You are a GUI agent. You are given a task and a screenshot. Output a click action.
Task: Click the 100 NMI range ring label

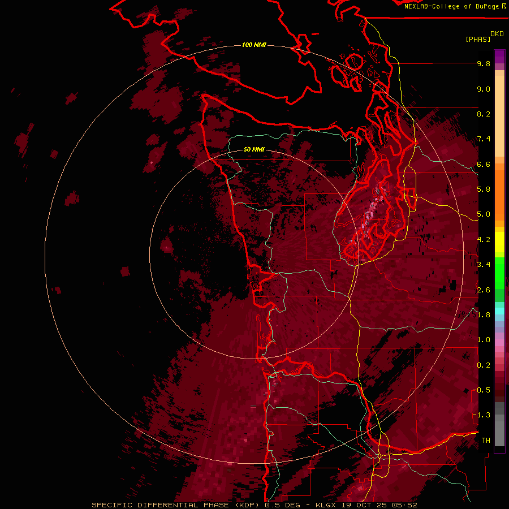pyautogui.click(x=254, y=45)
